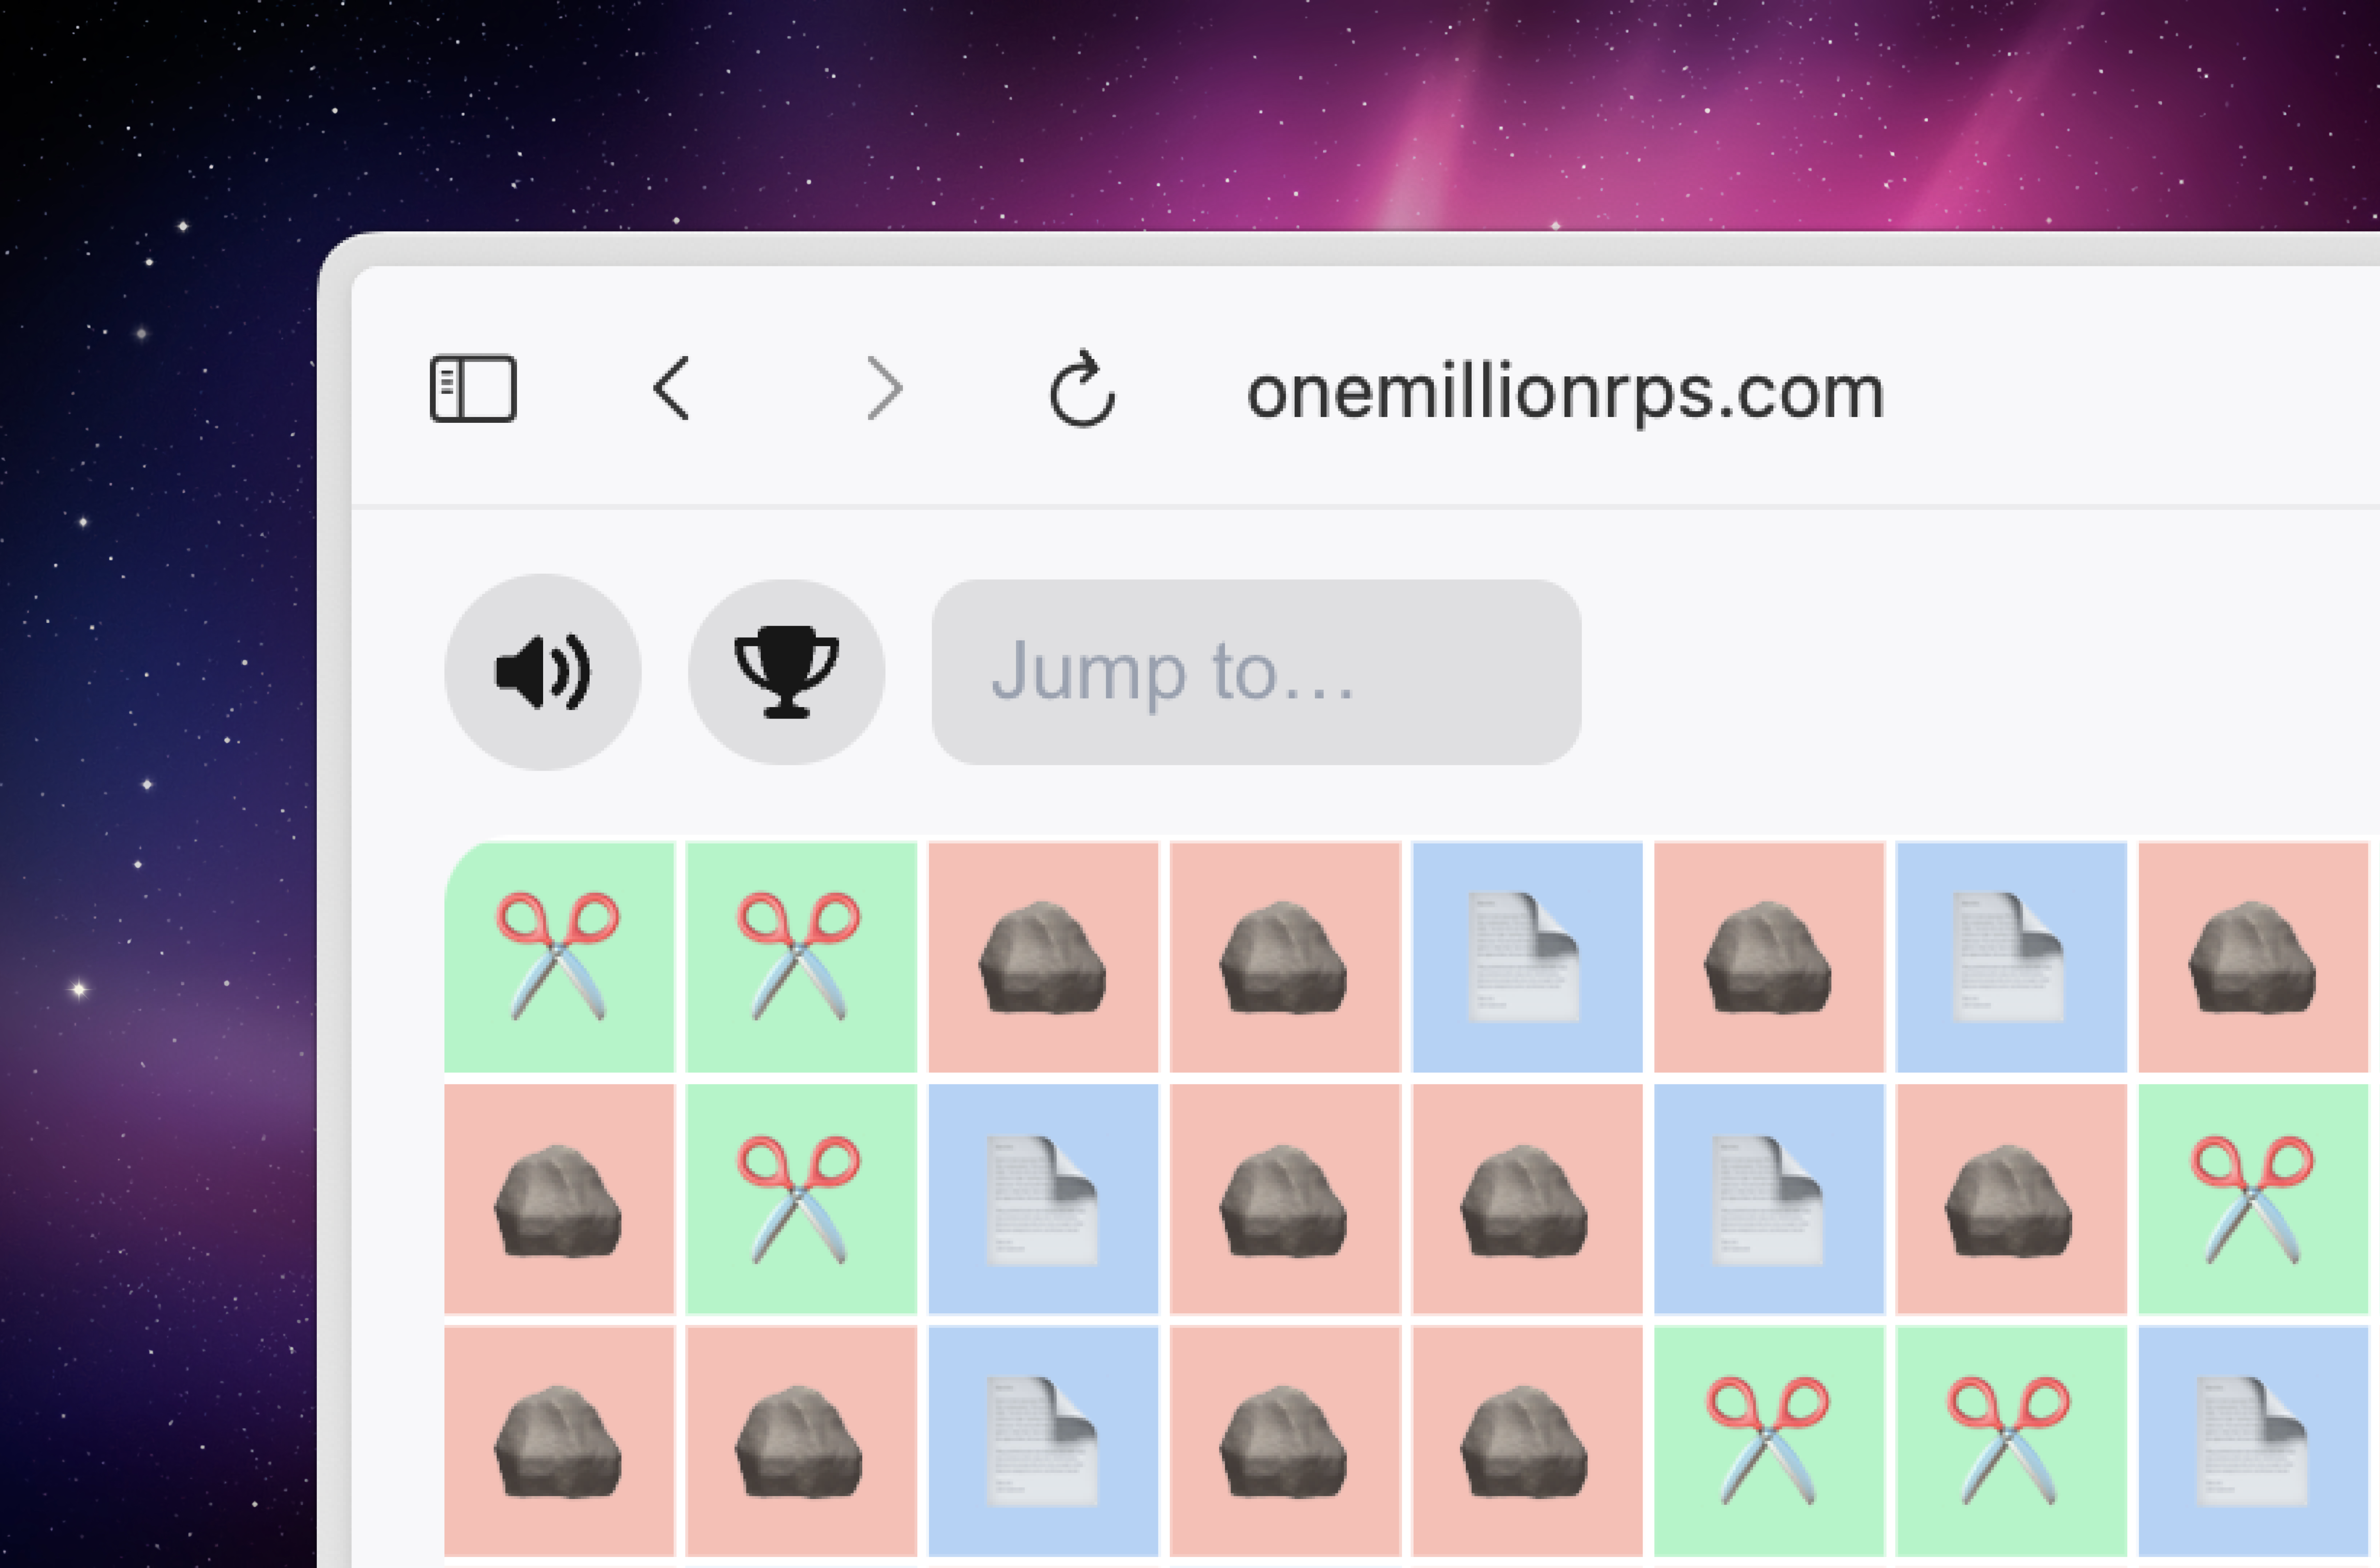Go forward with the right chevron

click(x=884, y=388)
